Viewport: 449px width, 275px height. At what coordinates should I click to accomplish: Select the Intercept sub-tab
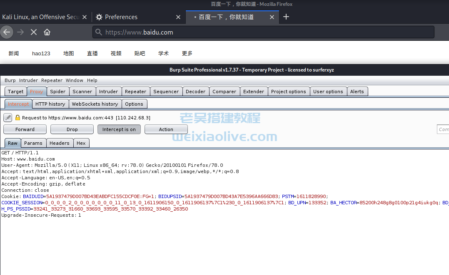[18, 104]
